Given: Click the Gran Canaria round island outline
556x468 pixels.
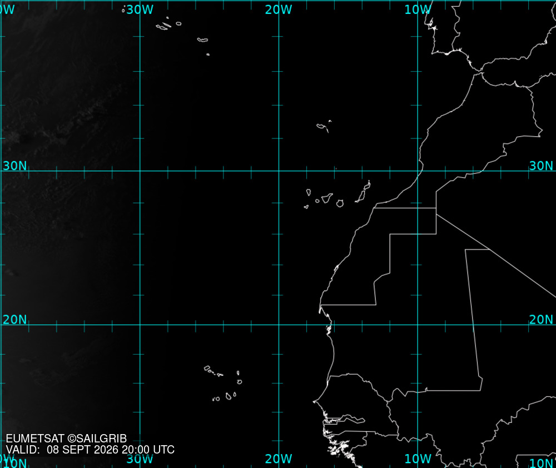Looking at the screenshot, I should point(340,203).
